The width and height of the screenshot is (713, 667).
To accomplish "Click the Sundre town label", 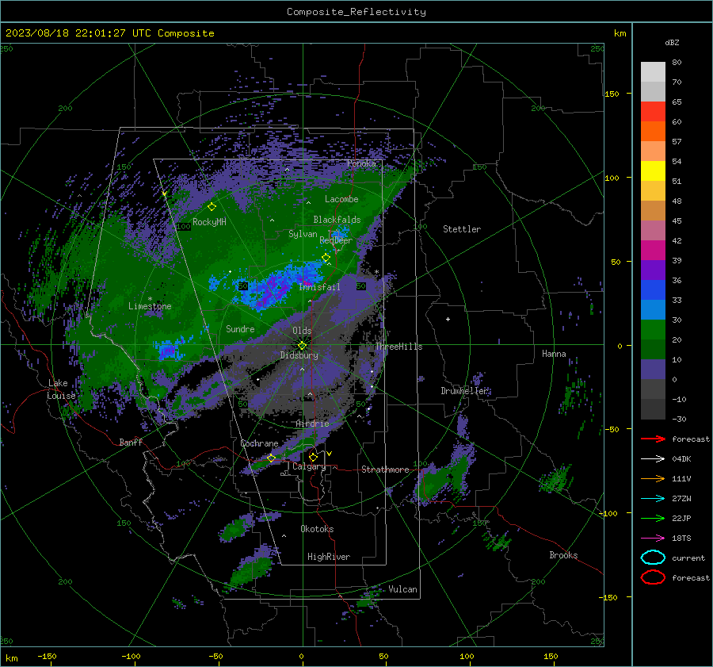I will (x=240, y=328).
